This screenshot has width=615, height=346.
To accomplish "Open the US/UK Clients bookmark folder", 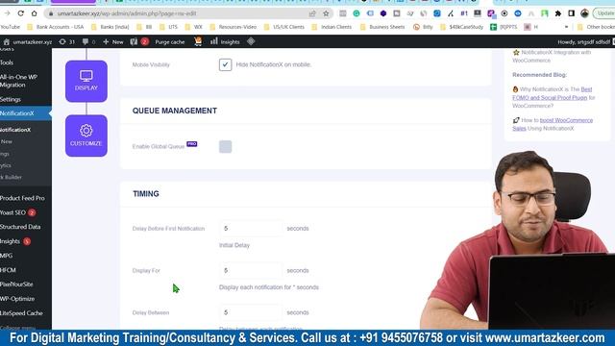I will pos(284,27).
